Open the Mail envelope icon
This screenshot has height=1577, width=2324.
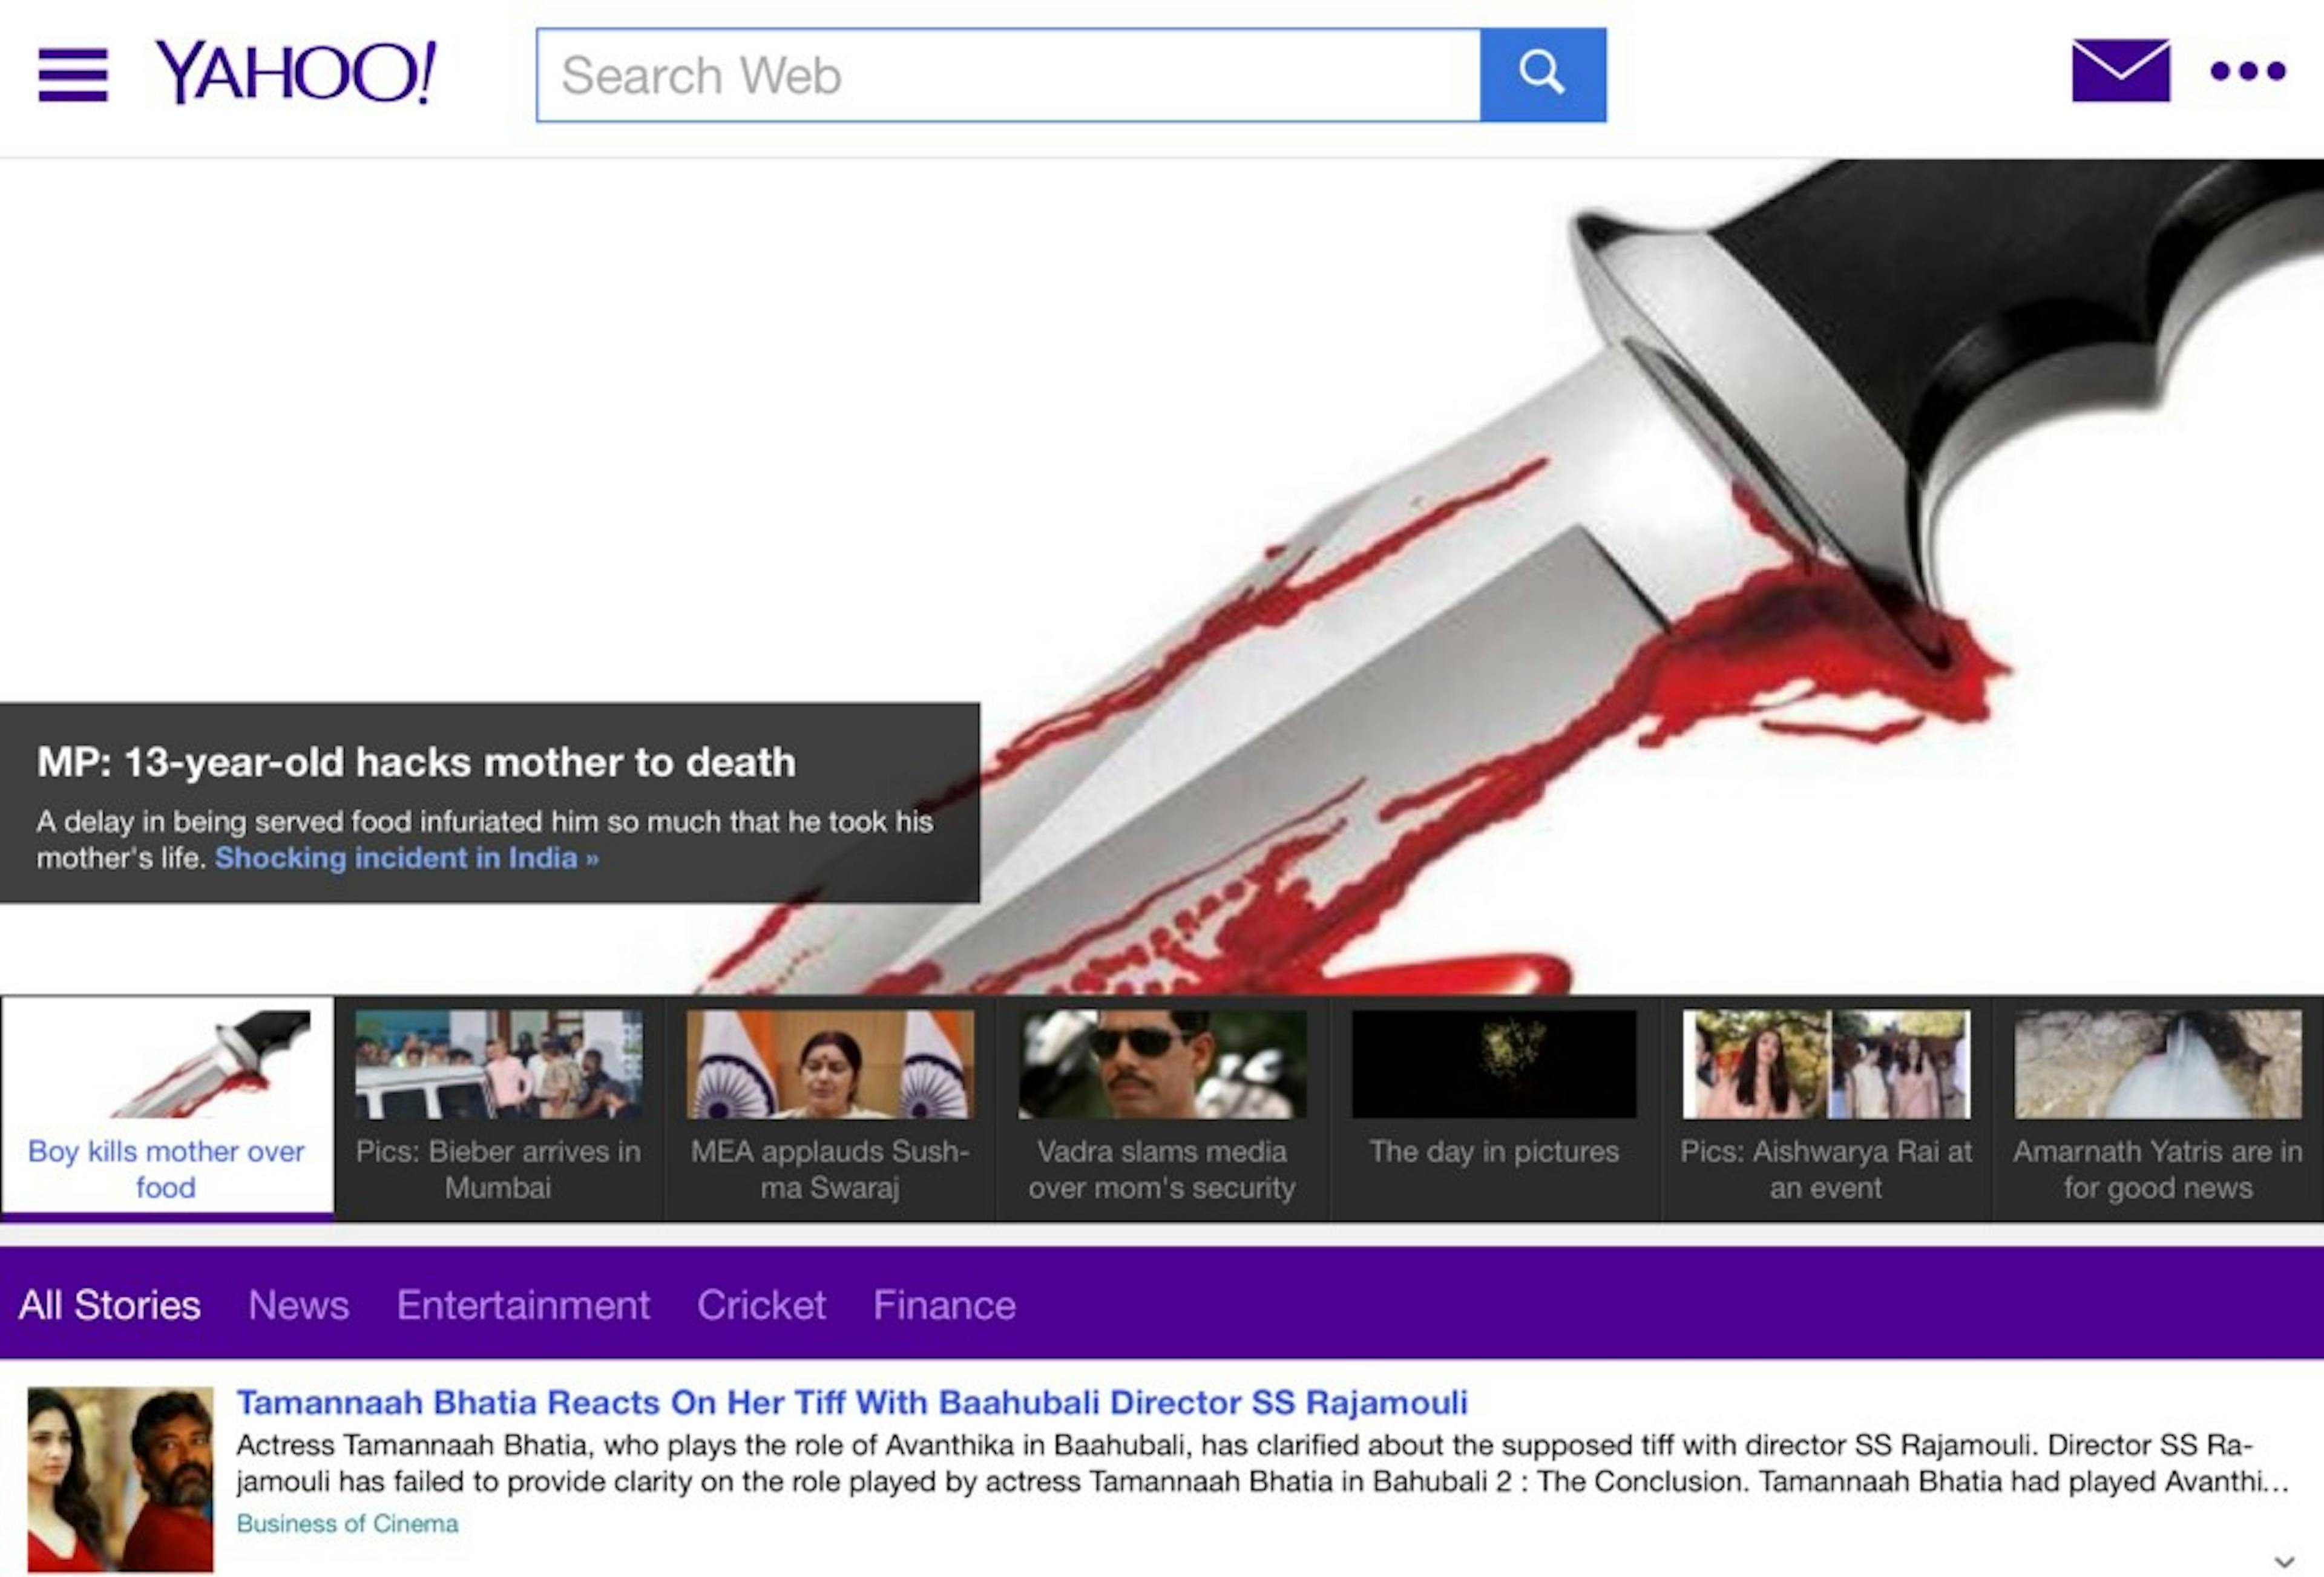(2120, 71)
